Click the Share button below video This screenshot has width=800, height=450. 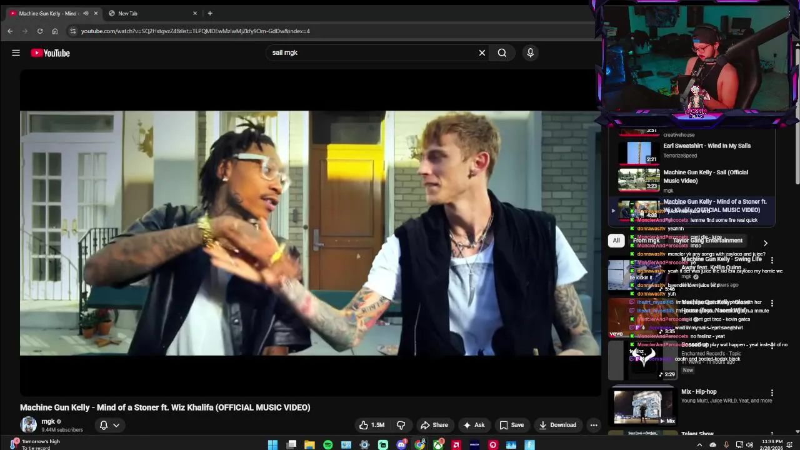(434, 425)
